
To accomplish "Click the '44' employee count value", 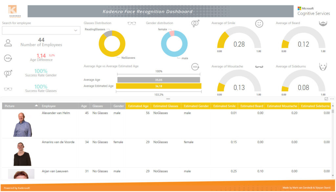I will pyautogui.click(x=41, y=40).
